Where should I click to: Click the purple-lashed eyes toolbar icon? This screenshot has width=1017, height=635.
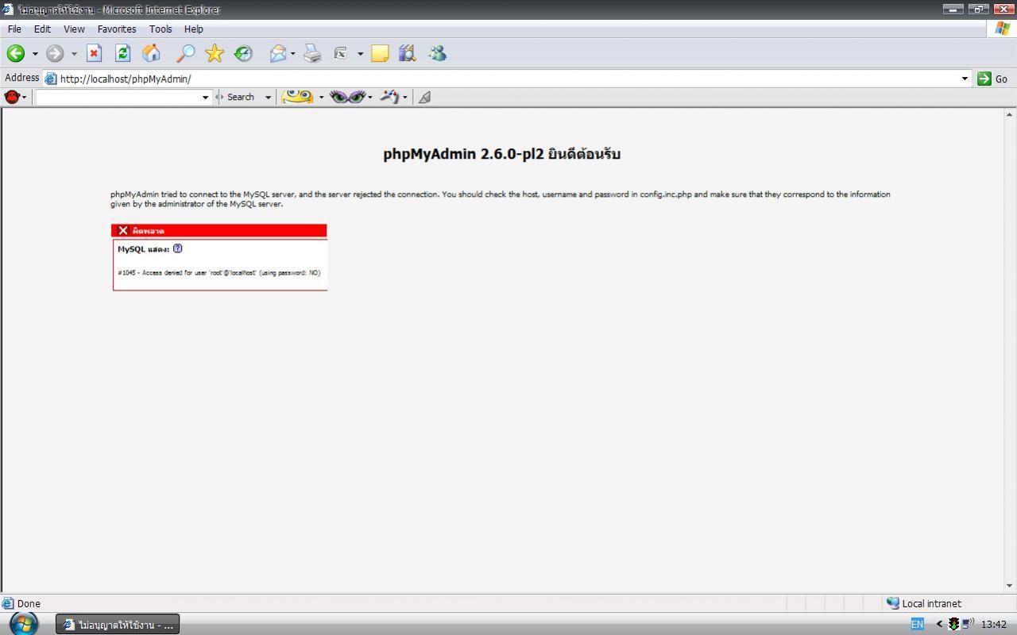pyautogui.click(x=347, y=97)
